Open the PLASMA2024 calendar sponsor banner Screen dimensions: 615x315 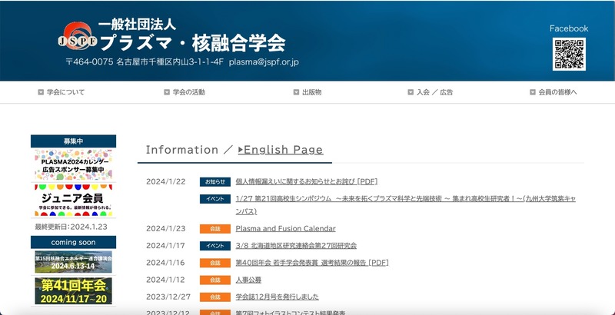coord(73,166)
